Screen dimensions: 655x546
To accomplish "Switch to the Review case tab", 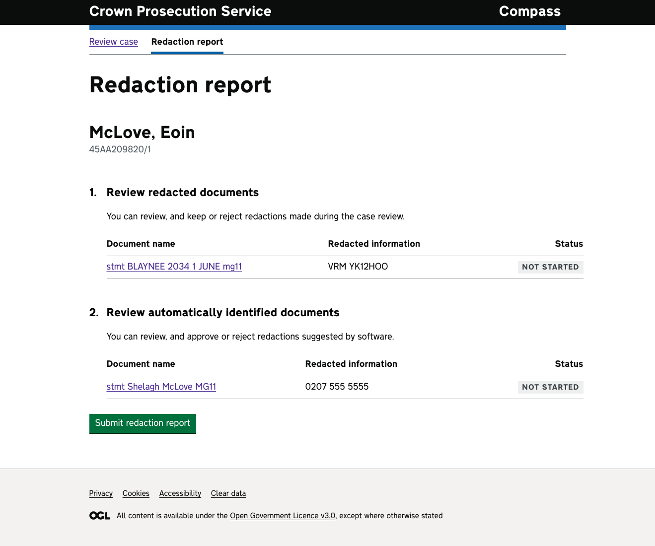I will click(x=113, y=42).
